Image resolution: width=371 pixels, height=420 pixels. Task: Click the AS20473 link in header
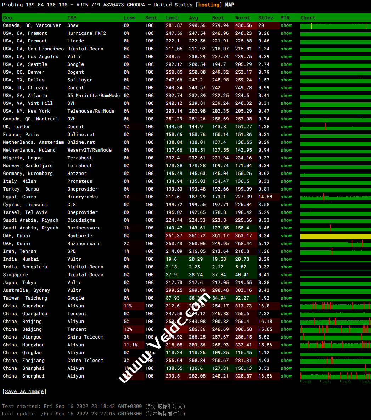tap(113, 5)
